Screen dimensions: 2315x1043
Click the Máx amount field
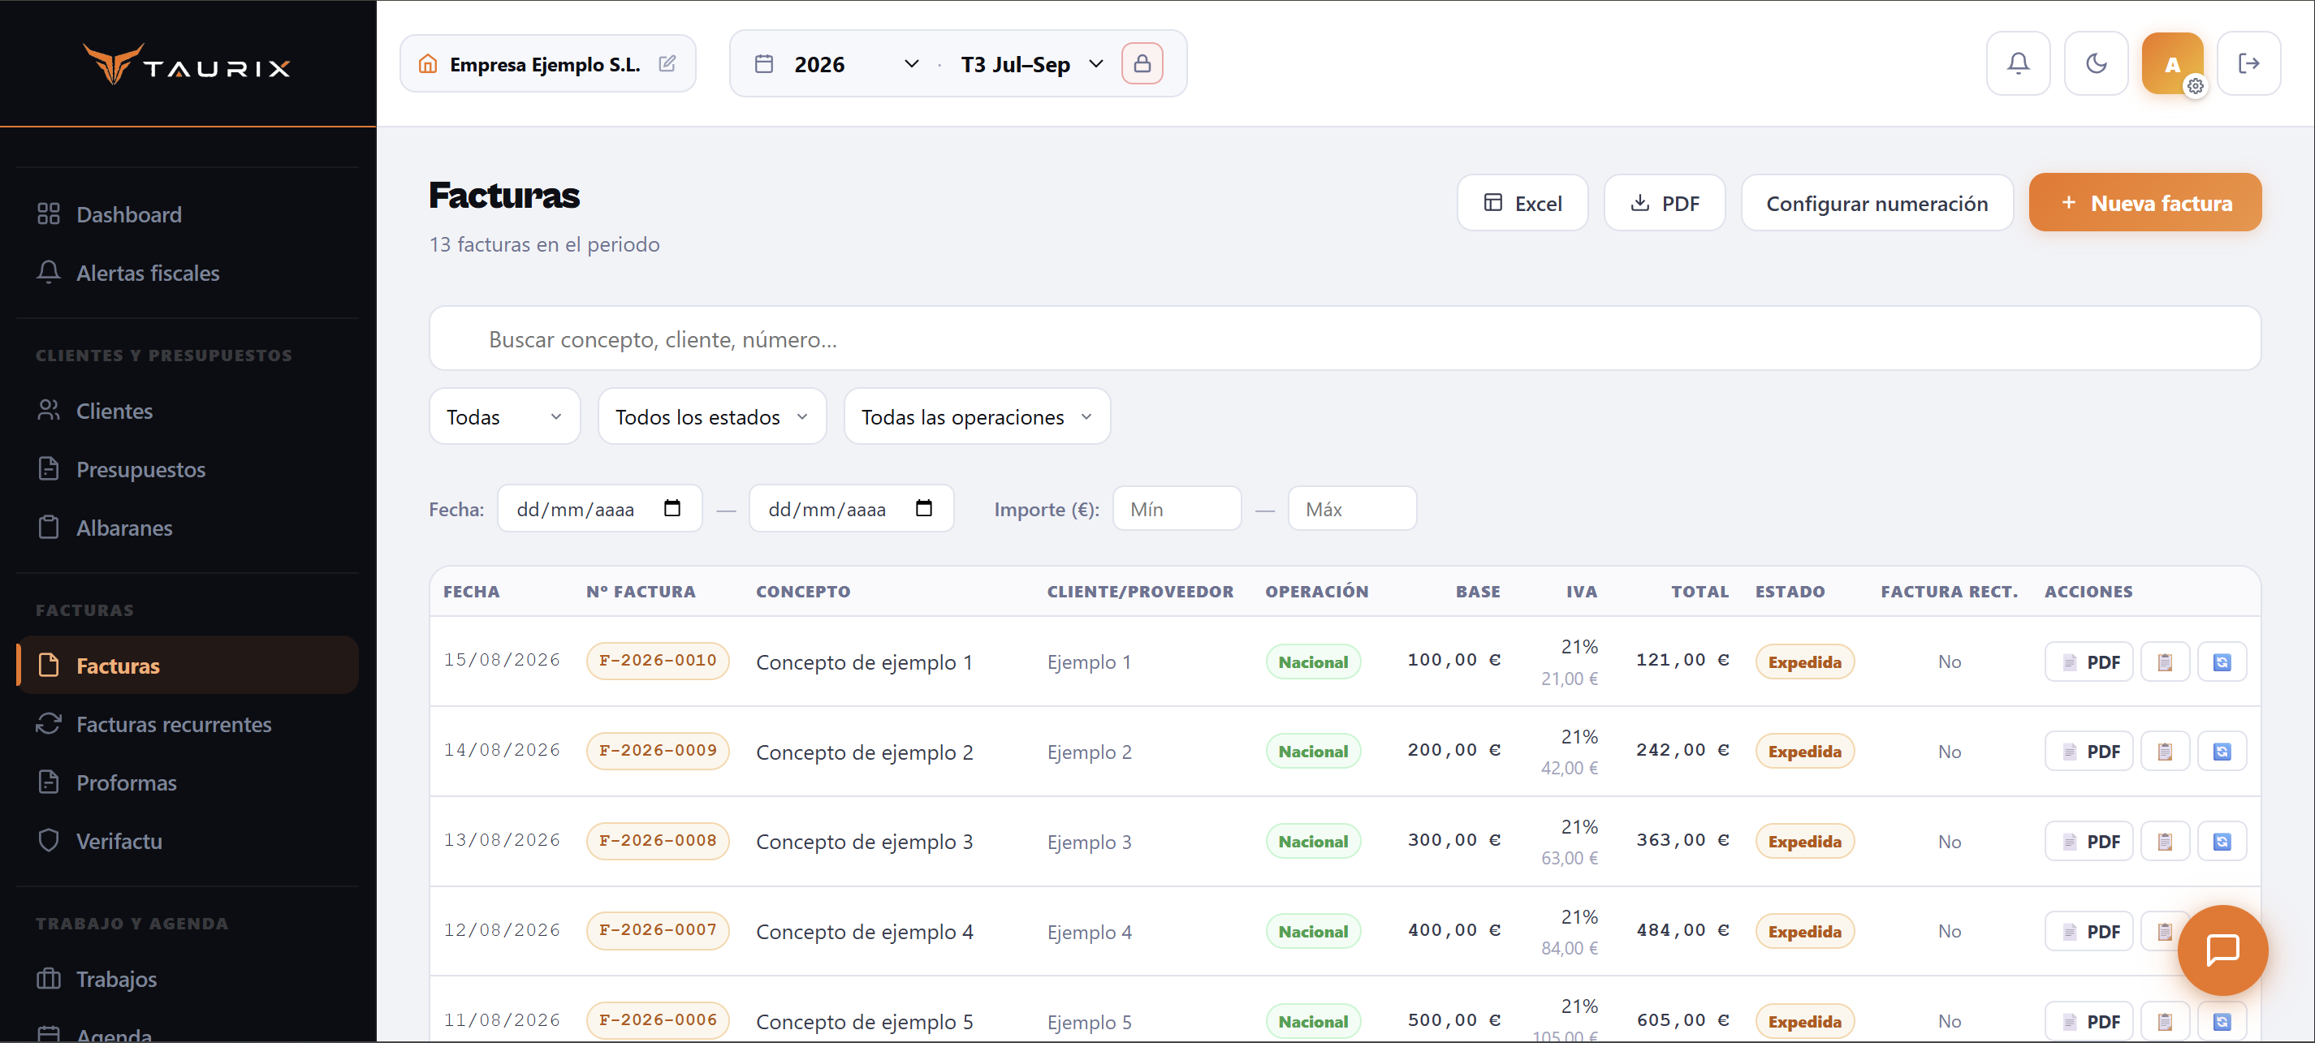[1352, 508]
